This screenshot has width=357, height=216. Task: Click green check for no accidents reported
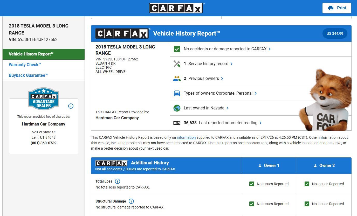tap(177, 49)
